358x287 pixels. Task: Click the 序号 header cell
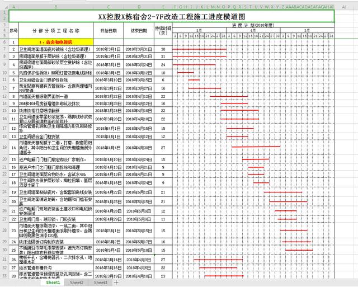[x=13, y=30]
